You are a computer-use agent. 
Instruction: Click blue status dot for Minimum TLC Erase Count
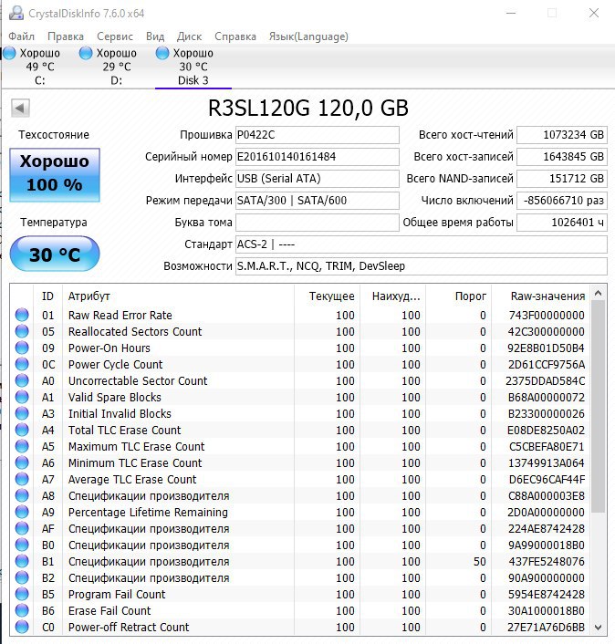(x=22, y=462)
